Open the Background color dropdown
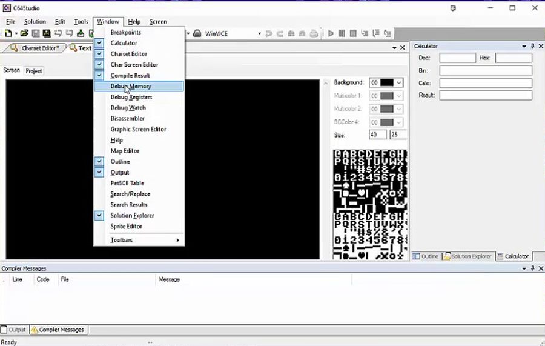Viewport: 545px width, 346px height. click(398, 83)
